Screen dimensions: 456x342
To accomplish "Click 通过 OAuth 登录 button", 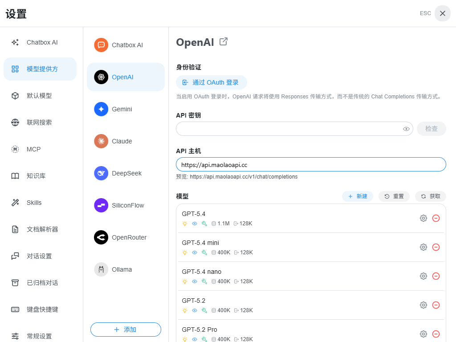I will point(212,82).
